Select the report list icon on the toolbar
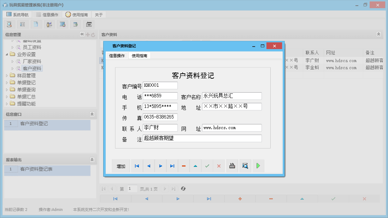 tap(23, 24)
